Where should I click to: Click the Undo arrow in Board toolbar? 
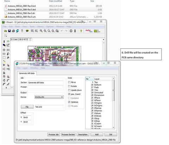(62, 31)
